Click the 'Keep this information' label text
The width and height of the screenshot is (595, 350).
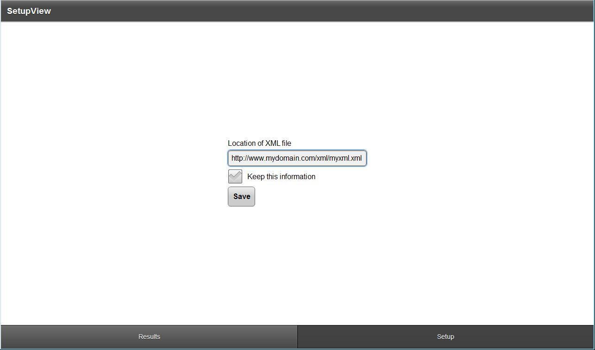click(281, 177)
